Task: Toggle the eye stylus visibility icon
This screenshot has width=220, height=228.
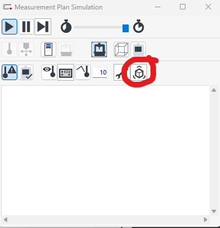Action: click(x=49, y=72)
